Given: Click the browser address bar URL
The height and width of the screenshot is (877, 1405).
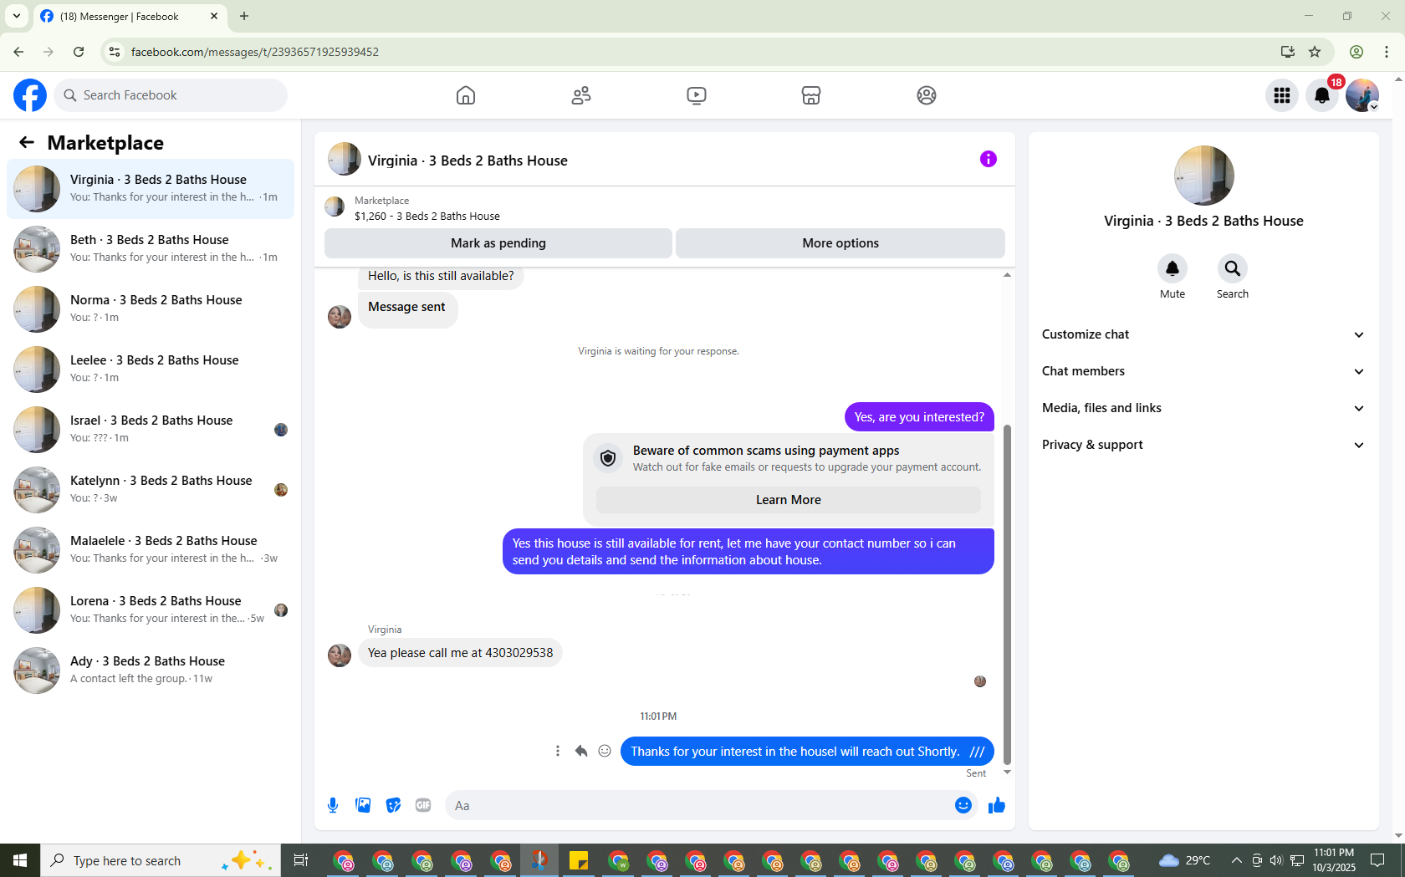Looking at the screenshot, I should click(255, 52).
